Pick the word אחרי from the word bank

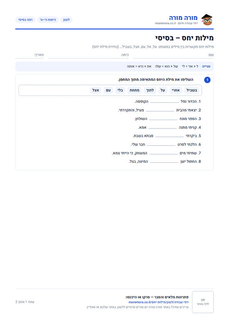[176, 90]
